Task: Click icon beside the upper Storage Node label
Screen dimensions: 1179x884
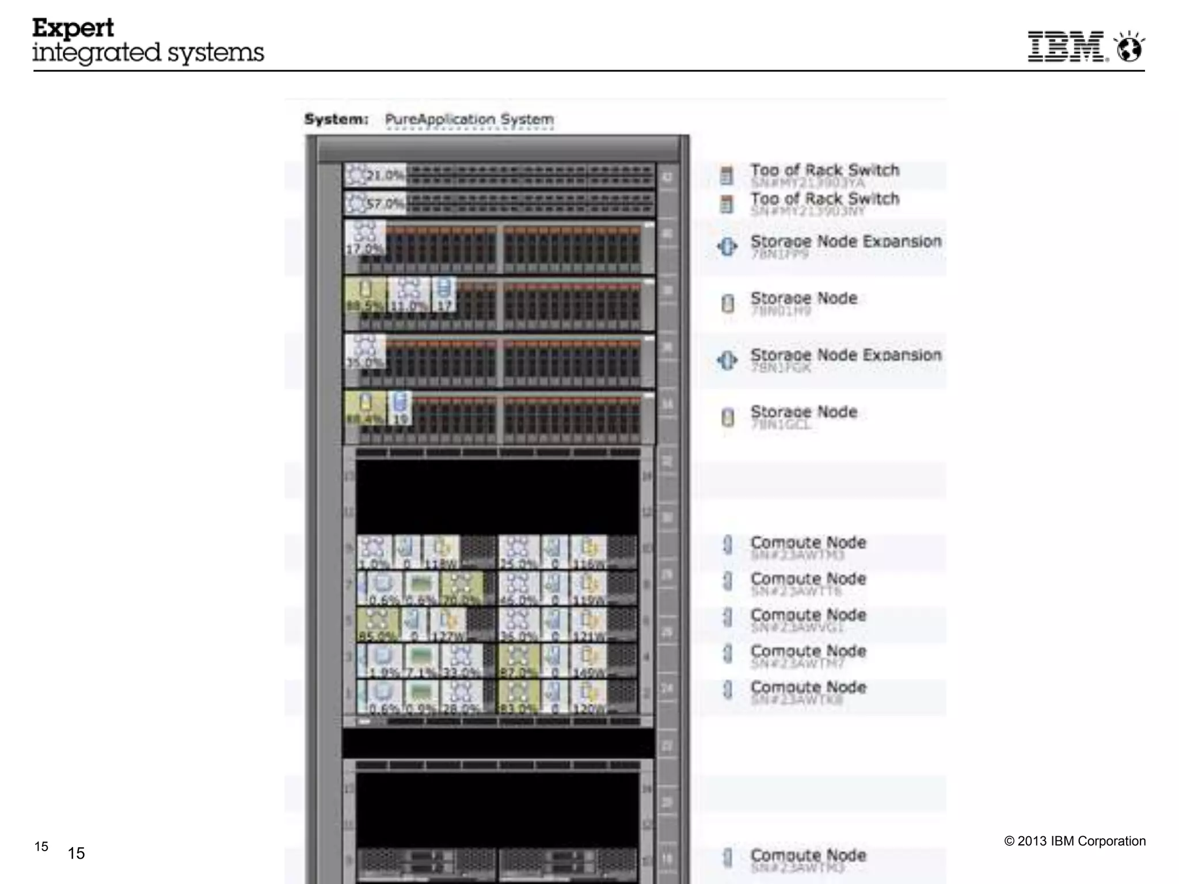Action: tap(728, 303)
